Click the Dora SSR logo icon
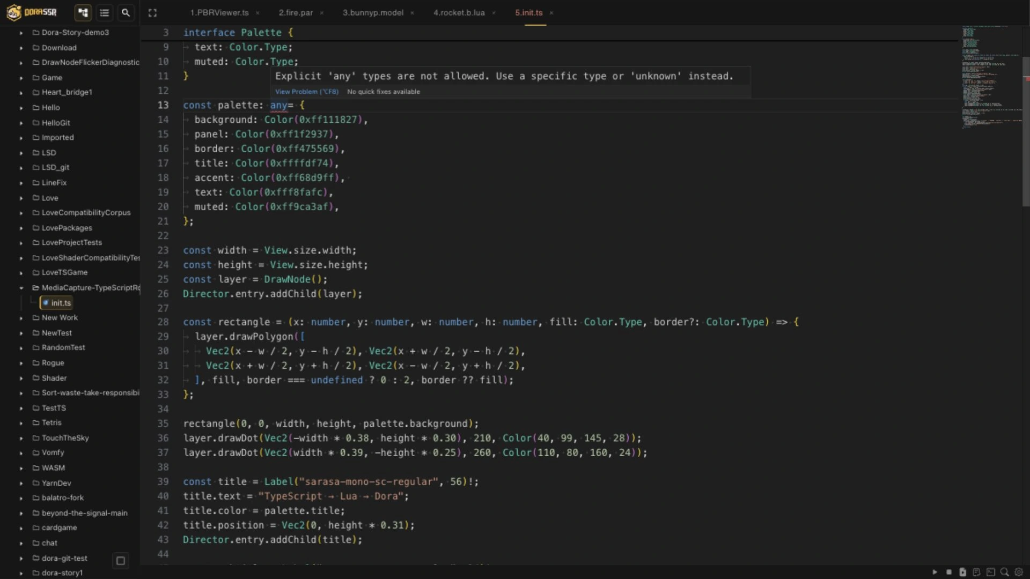The image size is (1030, 579). [14, 12]
